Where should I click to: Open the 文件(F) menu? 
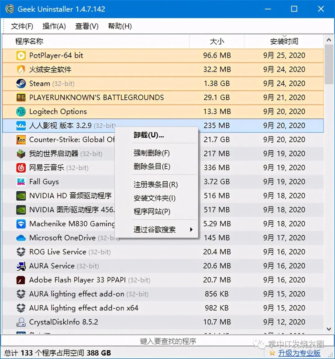point(22,26)
